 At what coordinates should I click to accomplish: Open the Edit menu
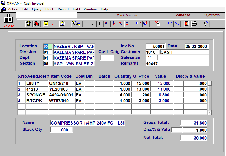coord(25,9)
